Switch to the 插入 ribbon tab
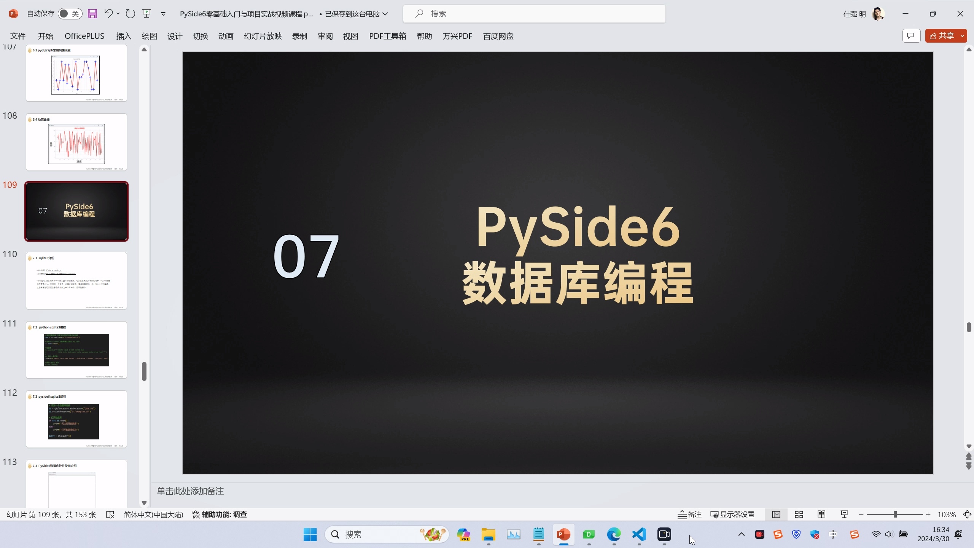This screenshot has width=974, height=548. coord(123,36)
